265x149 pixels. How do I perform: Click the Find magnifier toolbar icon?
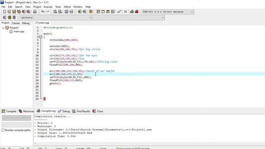55,12
